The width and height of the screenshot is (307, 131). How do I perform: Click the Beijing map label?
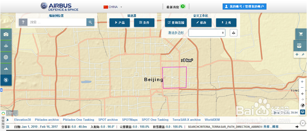coord(154,79)
